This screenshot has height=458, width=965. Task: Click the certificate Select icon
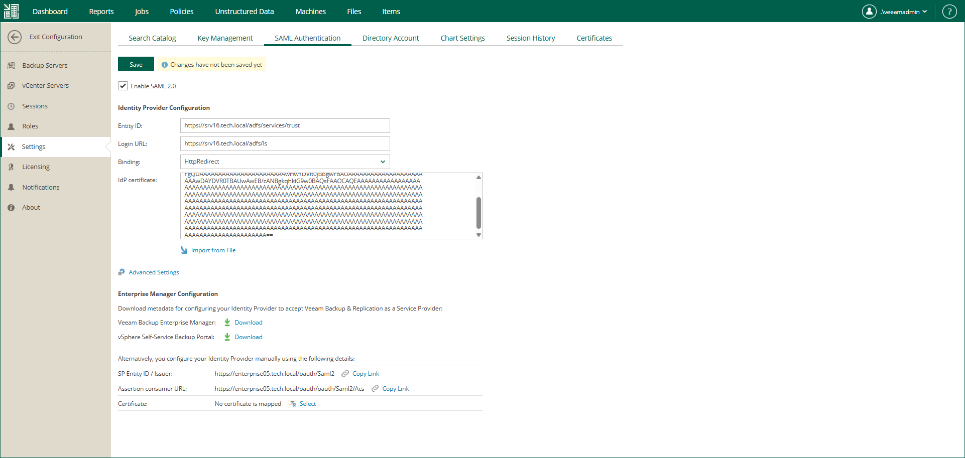(292, 404)
